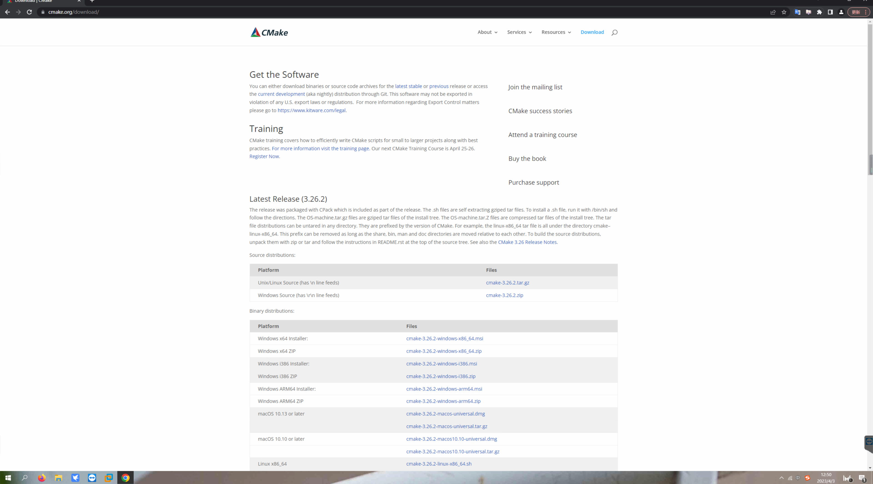Download cmake-3.26.2.tar.gz source

point(507,283)
